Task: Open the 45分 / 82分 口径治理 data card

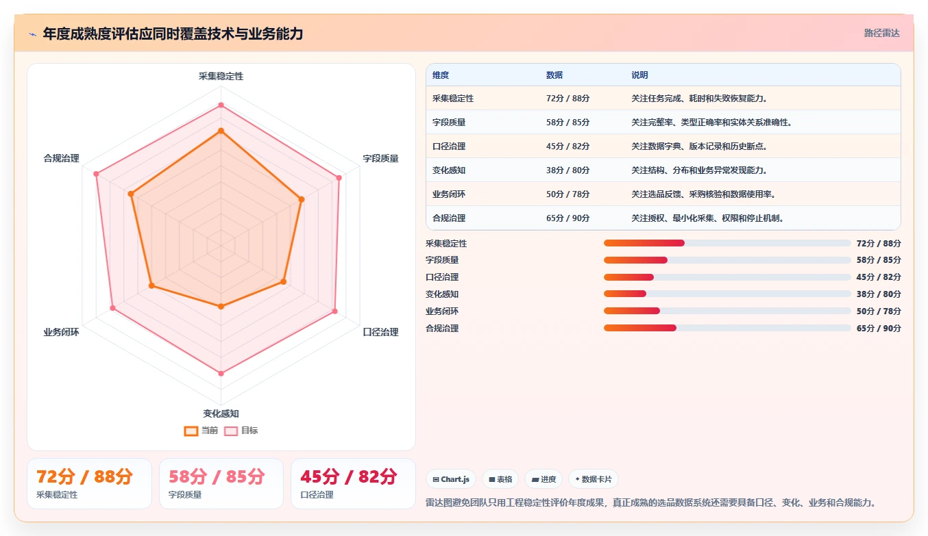Action: [x=353, y=483]
